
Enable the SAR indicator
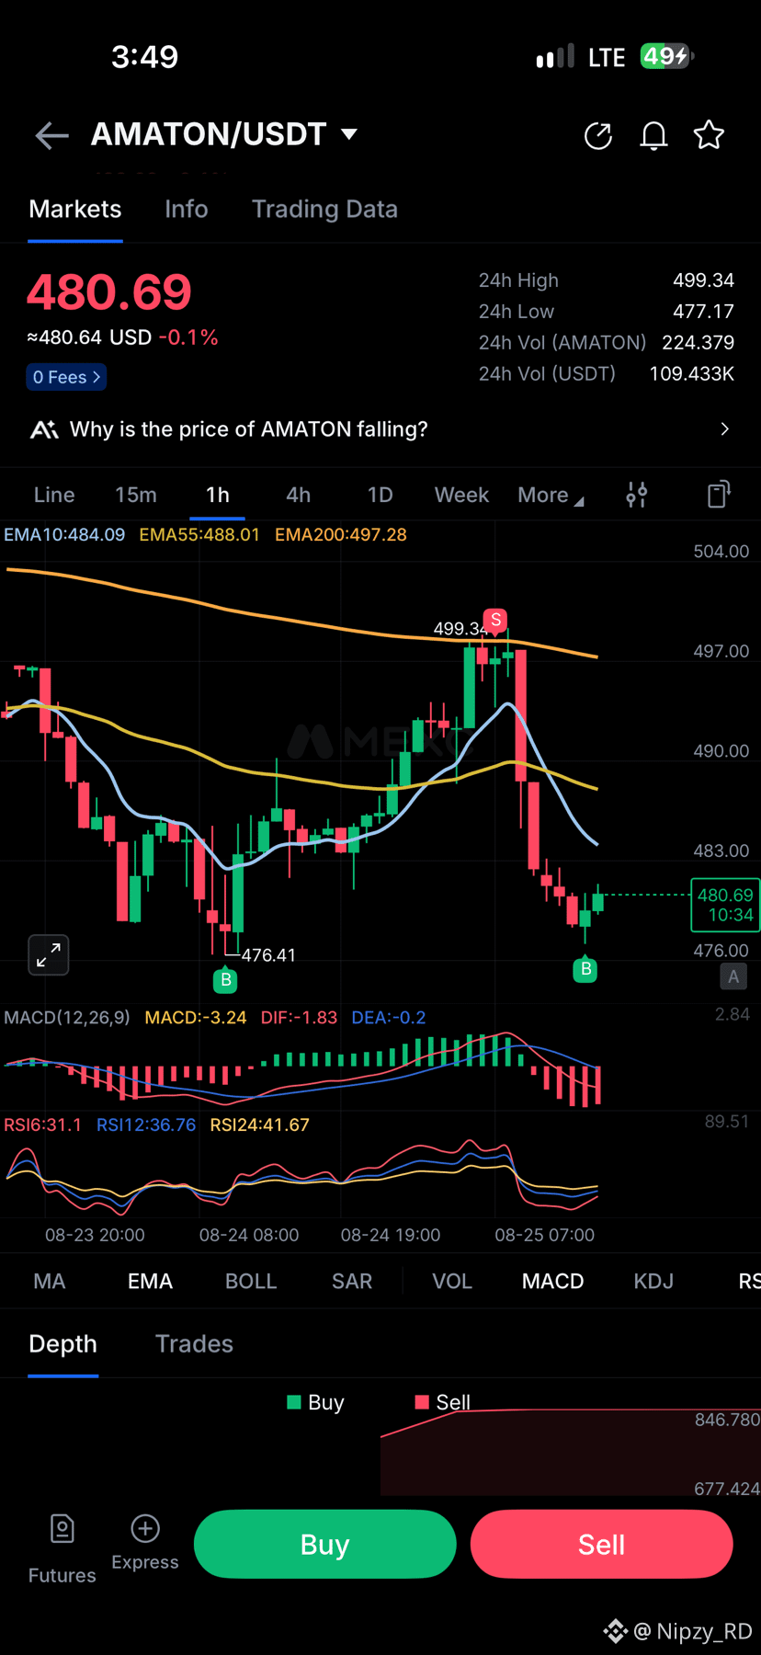coord(352,1281)
